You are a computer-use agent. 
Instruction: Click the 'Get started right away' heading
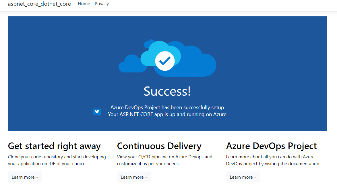pyautogui.click(x=54, y=146)
